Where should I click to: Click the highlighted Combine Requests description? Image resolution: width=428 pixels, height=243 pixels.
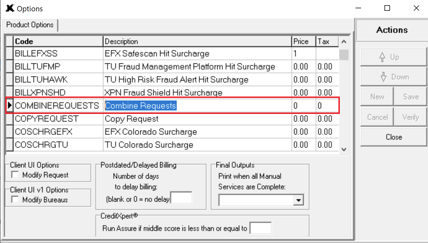tap(141, 106)
